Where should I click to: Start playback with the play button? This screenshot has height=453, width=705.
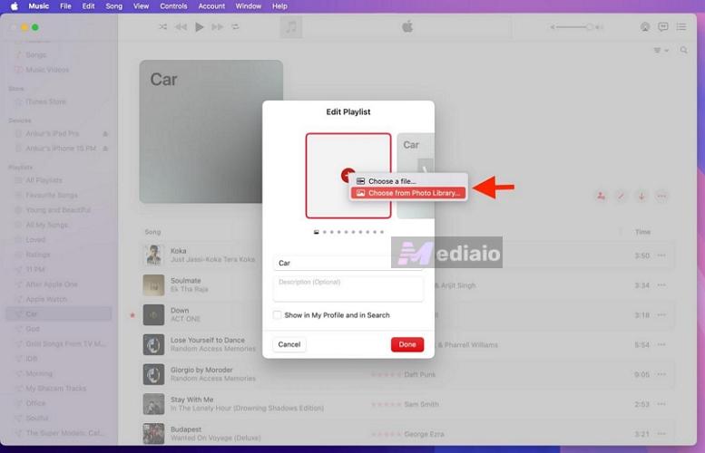pos(200,27)
